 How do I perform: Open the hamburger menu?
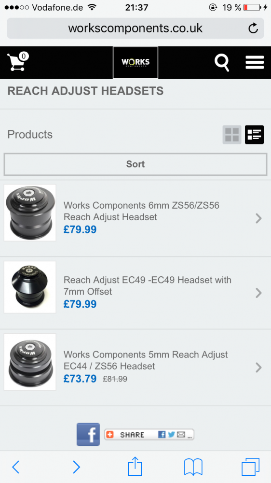tap(255, 62)
